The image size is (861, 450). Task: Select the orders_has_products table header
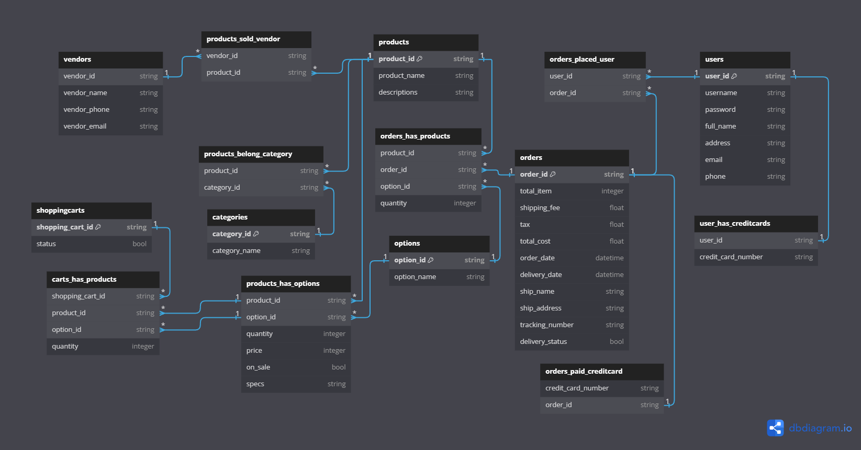click(x=428, y=136)
